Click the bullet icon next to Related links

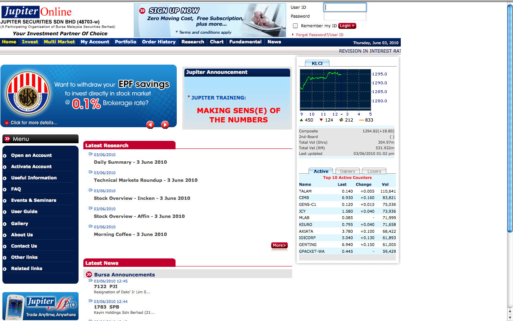pyautogui.click(x=5, y=269)
